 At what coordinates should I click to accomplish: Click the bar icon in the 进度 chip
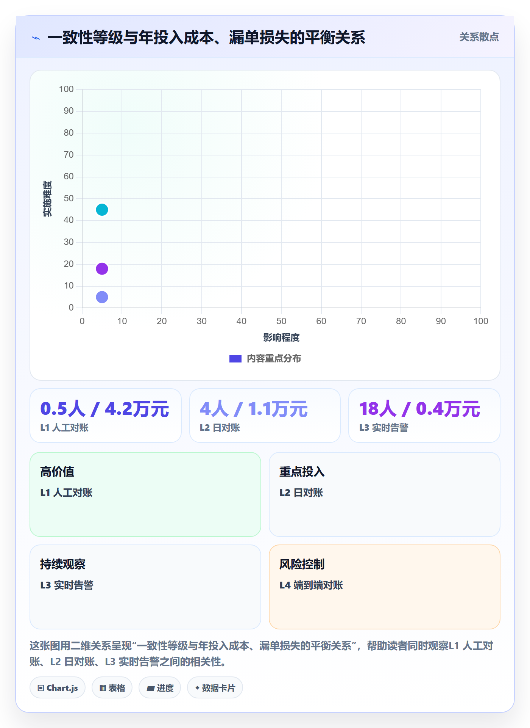pos(151,689)
